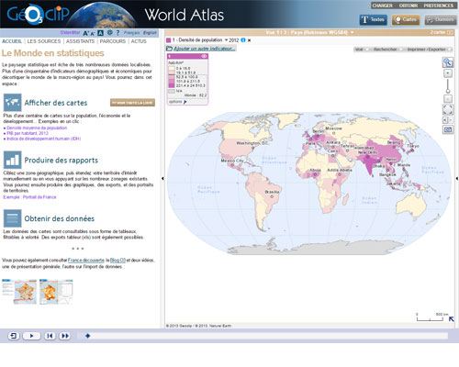Click the table icon by Obtenir des données

[x=13, y=218]
